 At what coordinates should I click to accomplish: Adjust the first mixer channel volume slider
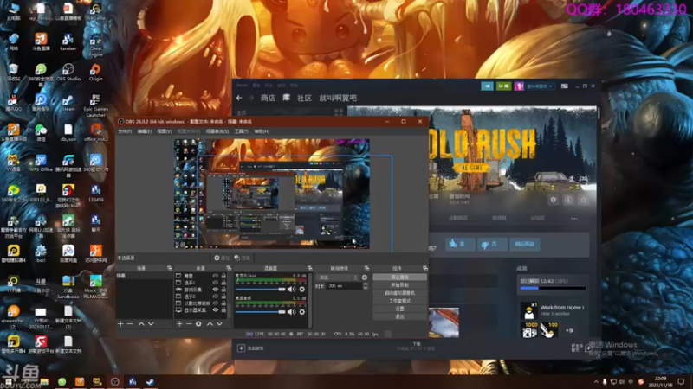click(x=261, y=290)
